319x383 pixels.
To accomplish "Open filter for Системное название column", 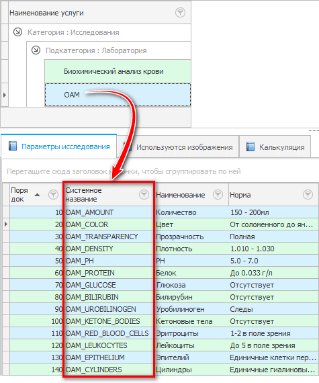I will pos(144,194).
